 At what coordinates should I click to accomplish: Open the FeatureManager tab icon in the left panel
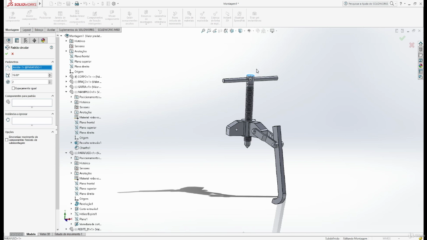point(9,41)
